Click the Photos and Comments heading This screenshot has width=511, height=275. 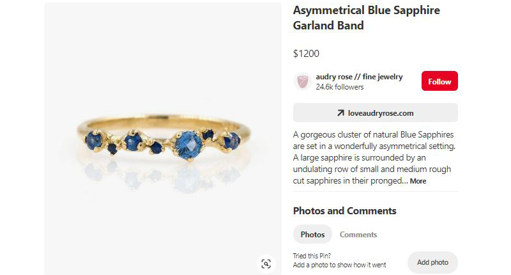(x=344, y=210)
